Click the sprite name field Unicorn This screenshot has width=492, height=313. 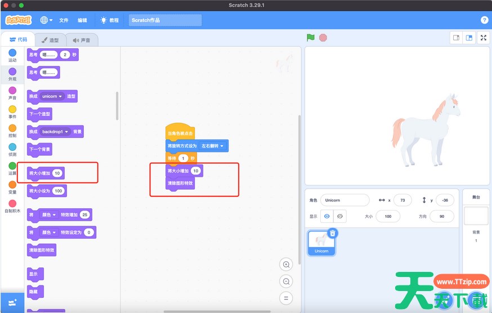coord(345,200)
